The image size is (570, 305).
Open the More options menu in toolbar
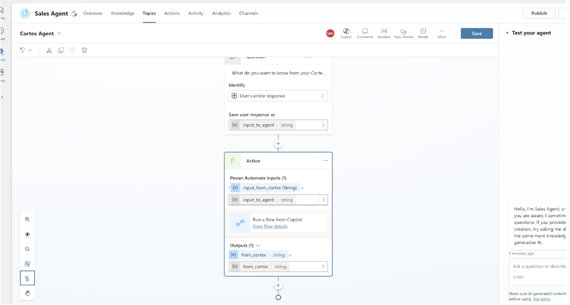442,33
